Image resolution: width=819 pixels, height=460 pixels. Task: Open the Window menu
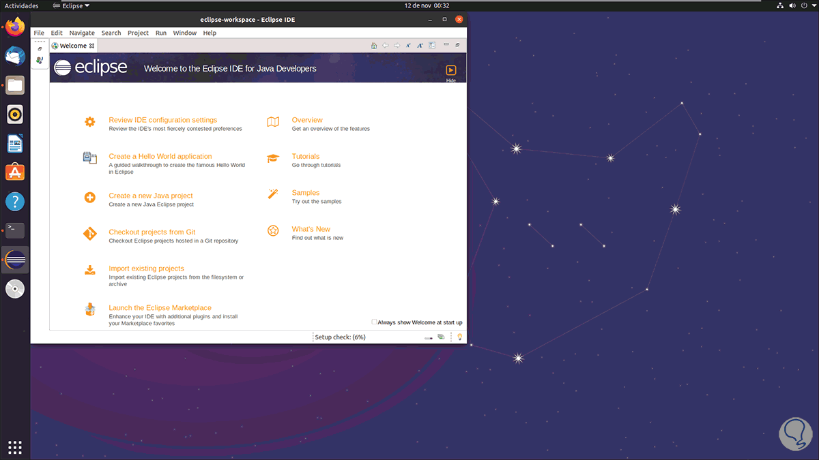point(184,33)
